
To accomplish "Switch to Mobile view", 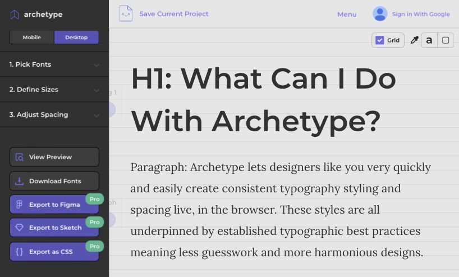I will [x=31, y=38].
